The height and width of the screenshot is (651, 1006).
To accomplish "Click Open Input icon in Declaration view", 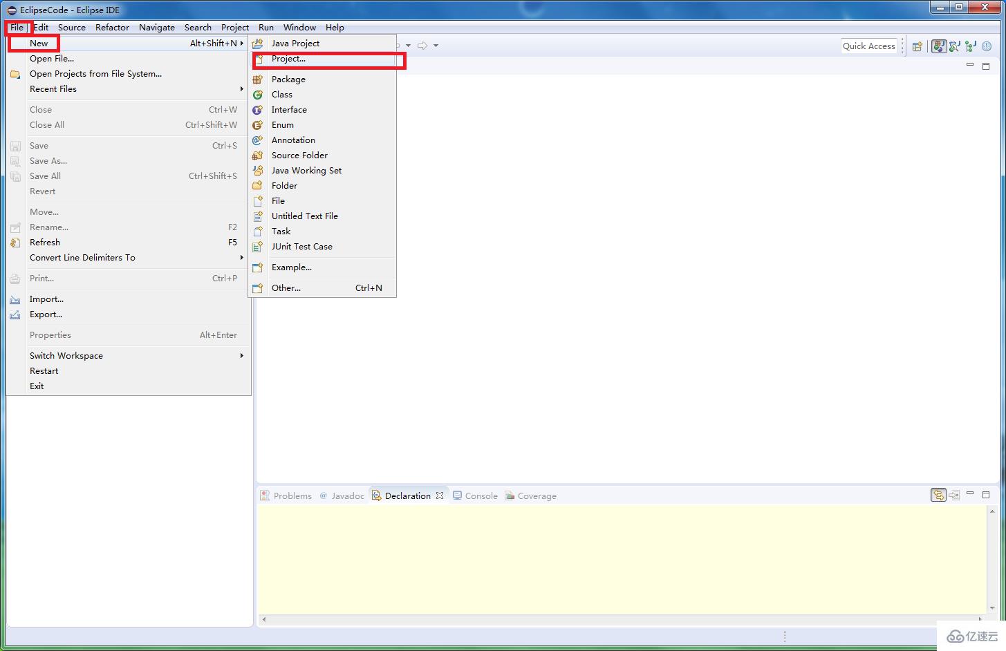I will point(954,495).
